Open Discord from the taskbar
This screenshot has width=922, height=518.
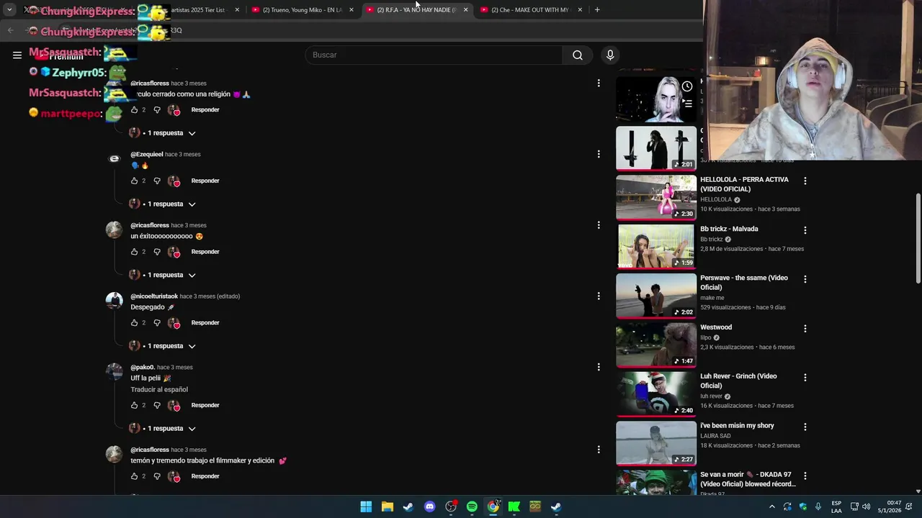point(430,506)
